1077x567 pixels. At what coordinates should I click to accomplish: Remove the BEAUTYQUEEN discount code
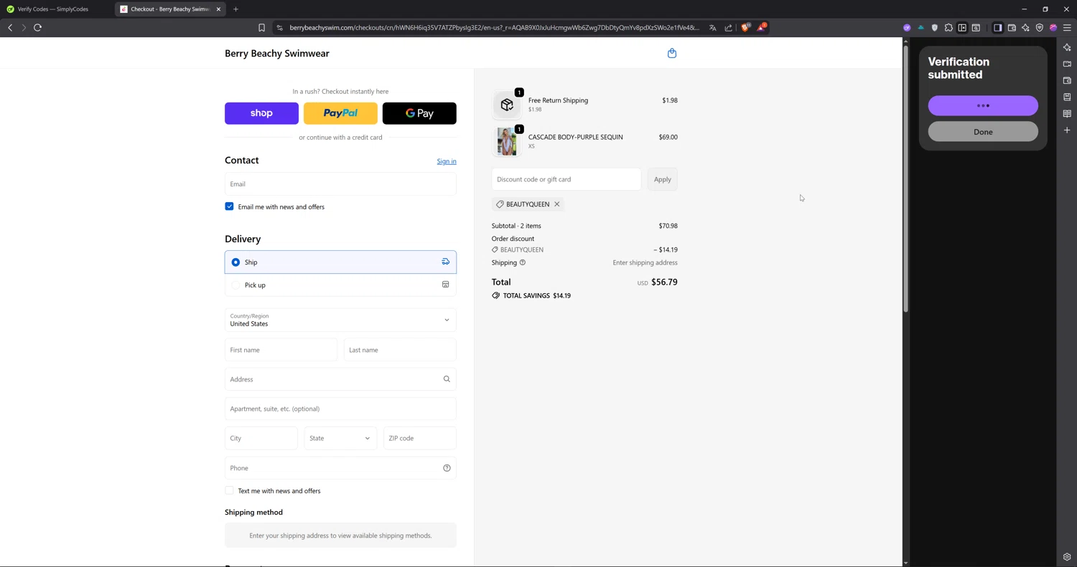(x=556, y=204)
